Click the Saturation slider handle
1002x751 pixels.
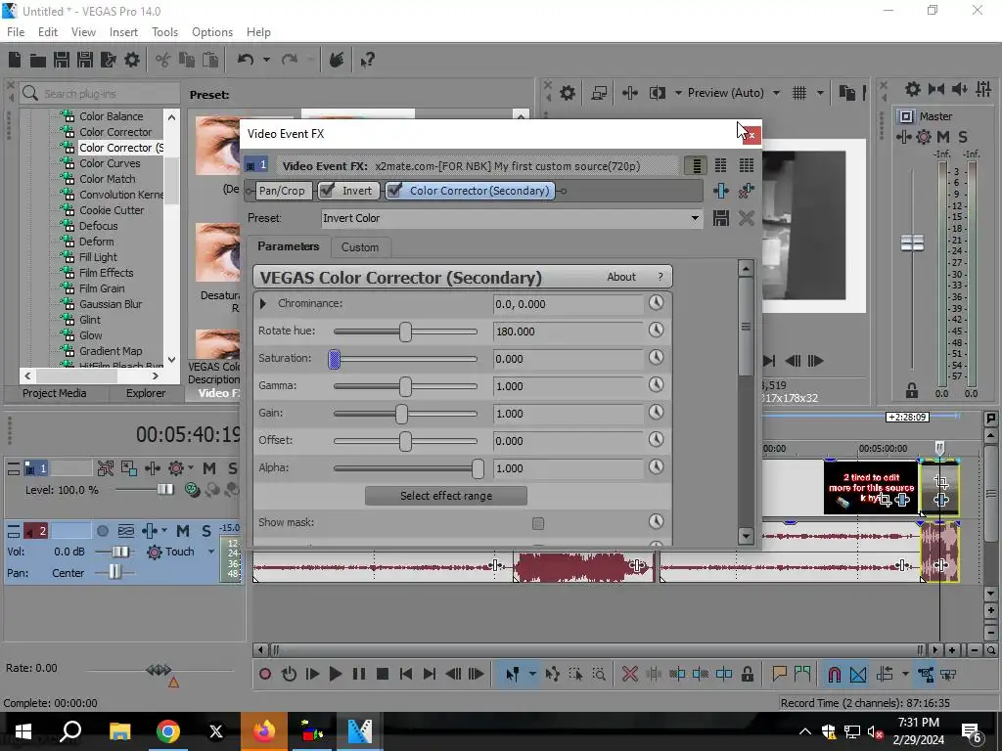(335, 359)
